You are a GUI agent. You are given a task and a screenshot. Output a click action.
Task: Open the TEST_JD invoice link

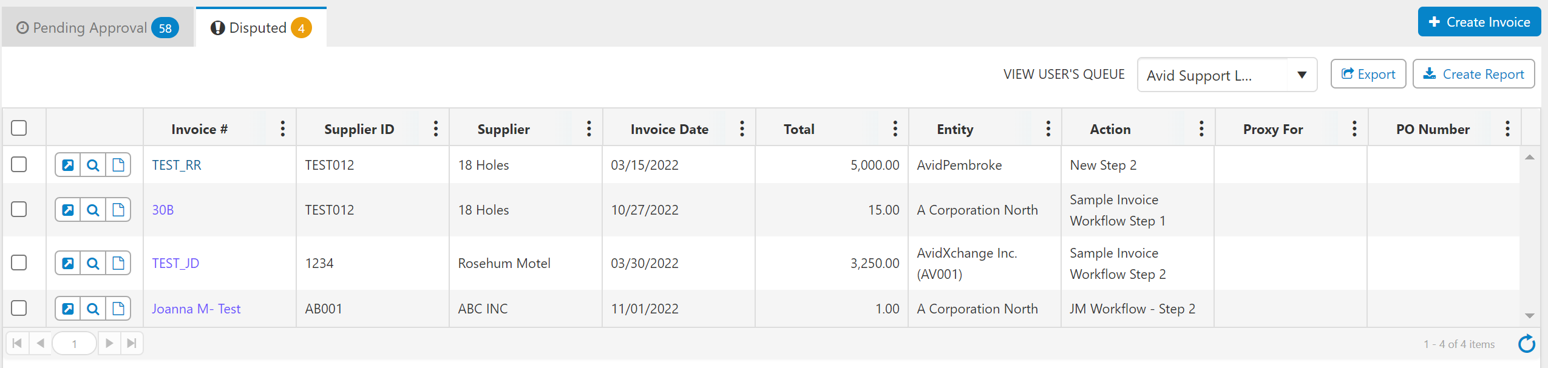pos(175,263)
